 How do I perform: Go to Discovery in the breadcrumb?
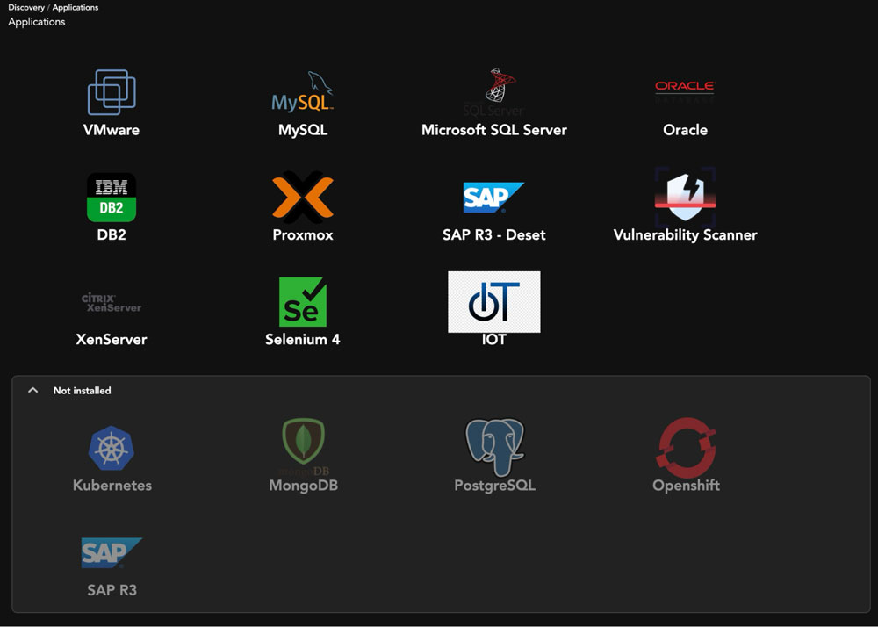point(26,7)
